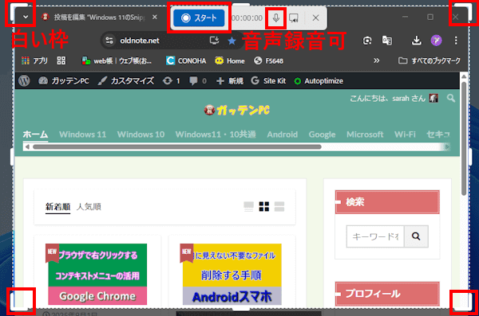Open the 新規 menu in admin bar
Screen dimensions: 479x316
pyautogui.click(x=229, y=80)
